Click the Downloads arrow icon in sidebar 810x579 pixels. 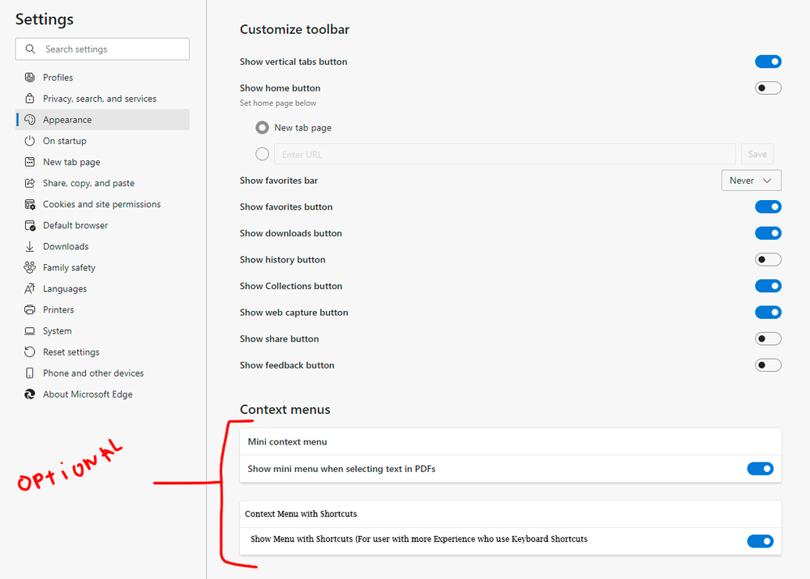[x=30, y=246]
